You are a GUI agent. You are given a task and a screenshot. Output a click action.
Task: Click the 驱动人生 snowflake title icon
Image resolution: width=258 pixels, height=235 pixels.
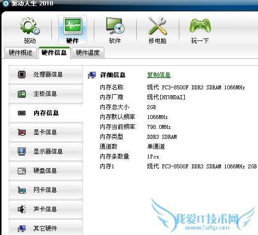coord(6,3)
